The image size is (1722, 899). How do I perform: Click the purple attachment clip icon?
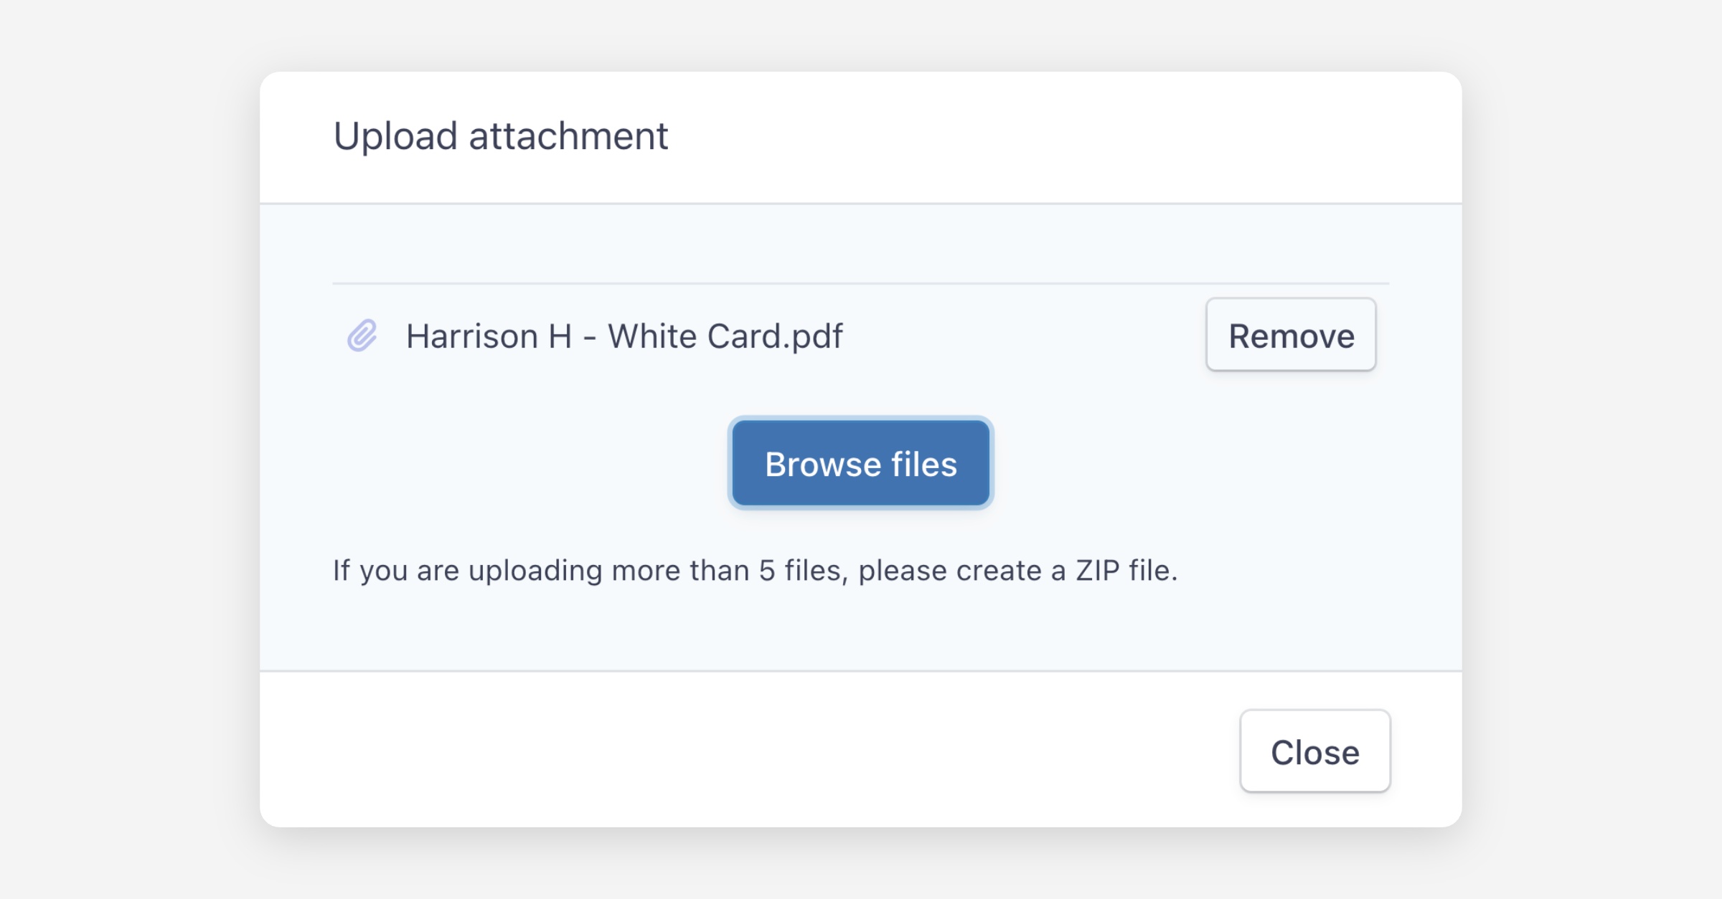pos(362,336)
